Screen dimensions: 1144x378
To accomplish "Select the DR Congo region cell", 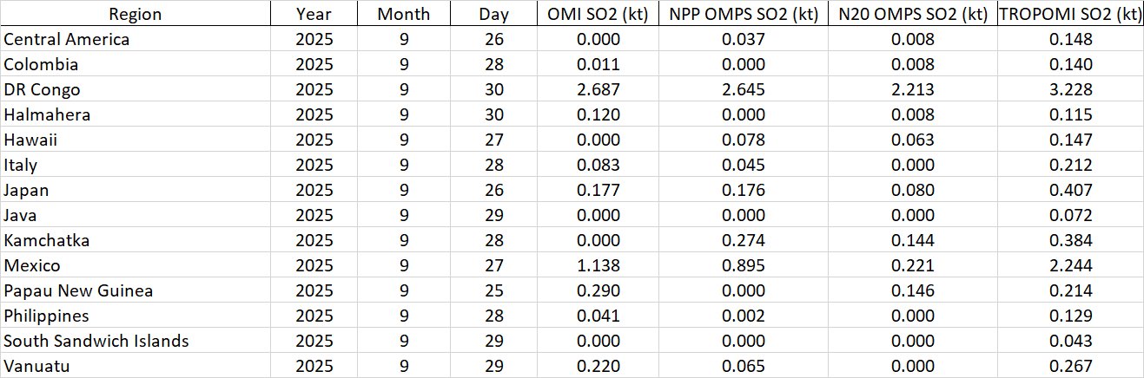I will 43,89.
